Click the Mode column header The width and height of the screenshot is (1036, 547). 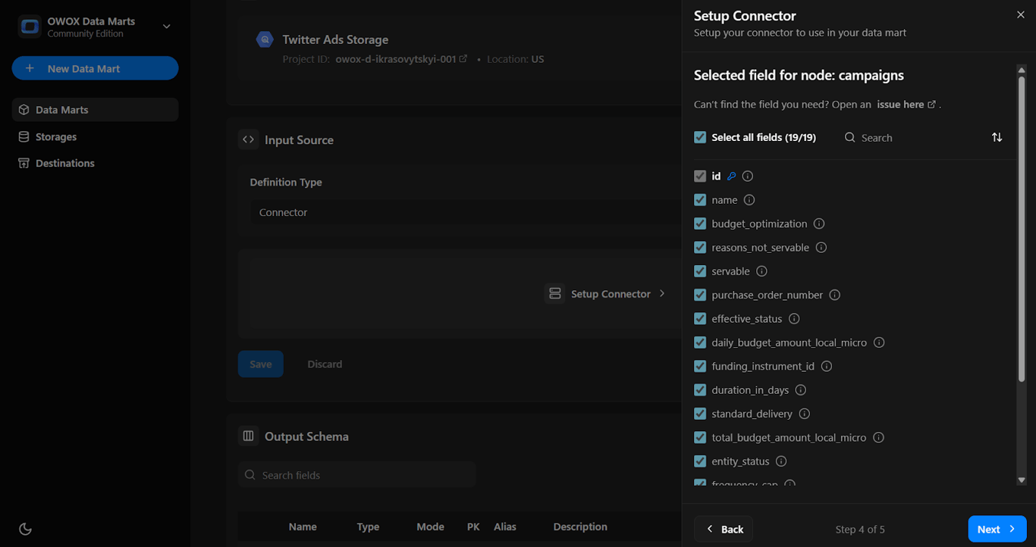430,527
